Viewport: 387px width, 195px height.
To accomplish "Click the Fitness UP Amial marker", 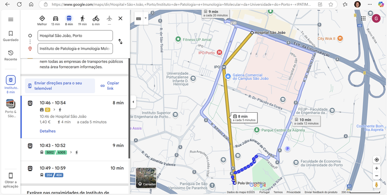I will point(178,39).
